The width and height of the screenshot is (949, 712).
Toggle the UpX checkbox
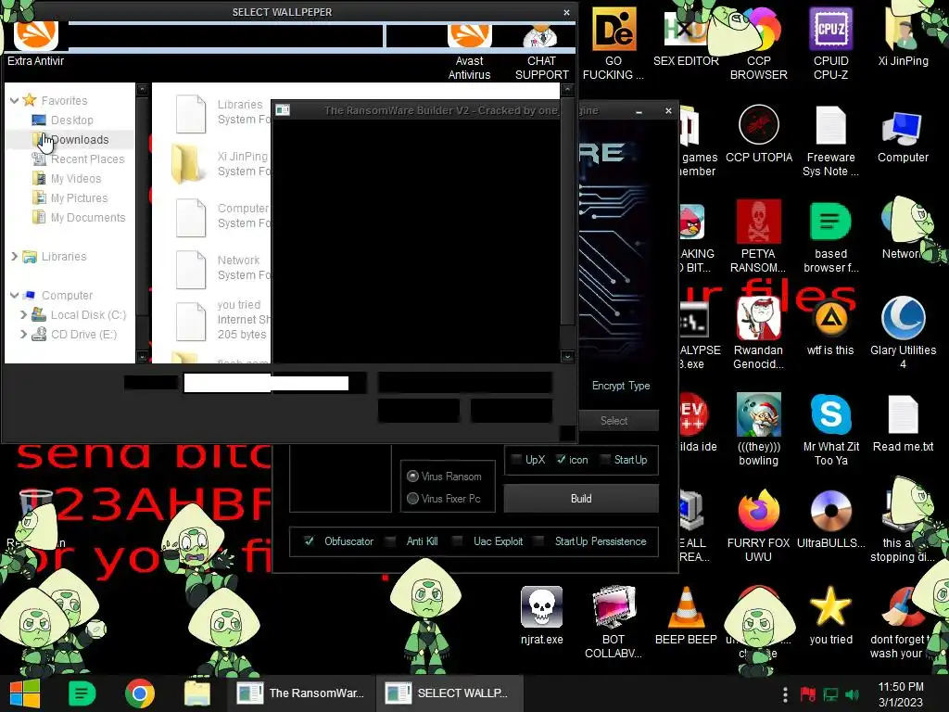click(x=516, y=460)
